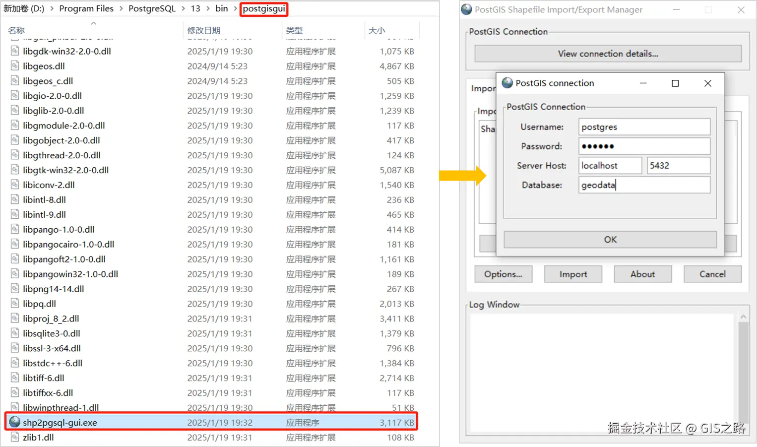Screen dimensions: 757x447
Task: Sort files by 类型 column header
Action: tap(295, 30)
